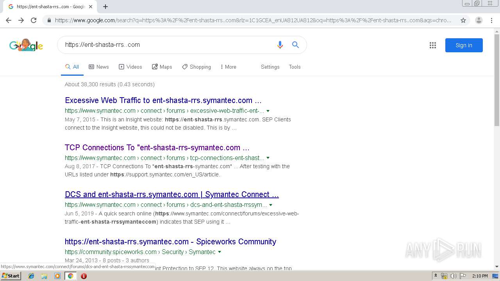Switch to Maps results
Screen dimensions: 500x281
162,67
